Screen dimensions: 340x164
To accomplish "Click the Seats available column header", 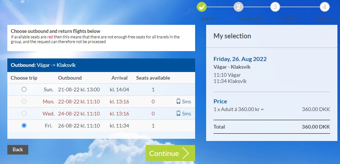I will point(153,78).
